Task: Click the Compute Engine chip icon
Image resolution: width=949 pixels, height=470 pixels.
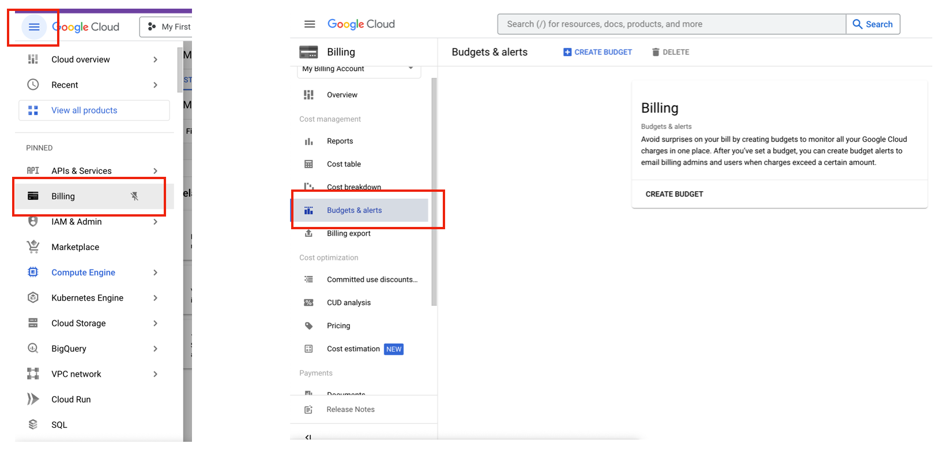Action: pos(33,272)
